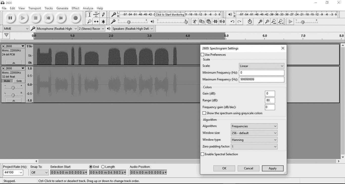Click the track gain slider
The width and height of the screenshot is (345, 184).
tap(13, 87)
